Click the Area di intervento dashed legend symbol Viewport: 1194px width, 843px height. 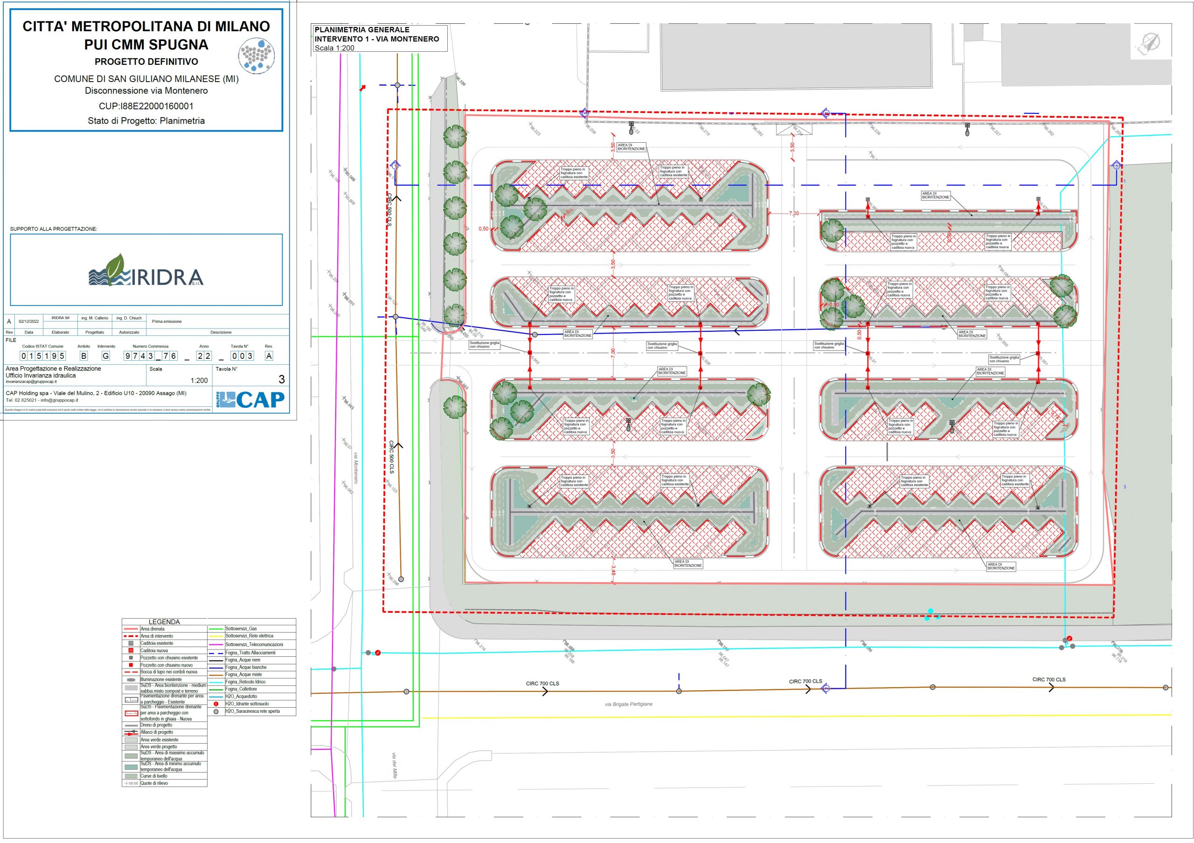pyautogui.click(x=131, y=636)
